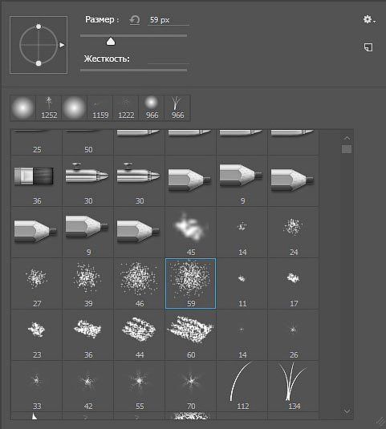Select the first soft round recent brush
Viewport: 386px width, 429px height.
23,107
